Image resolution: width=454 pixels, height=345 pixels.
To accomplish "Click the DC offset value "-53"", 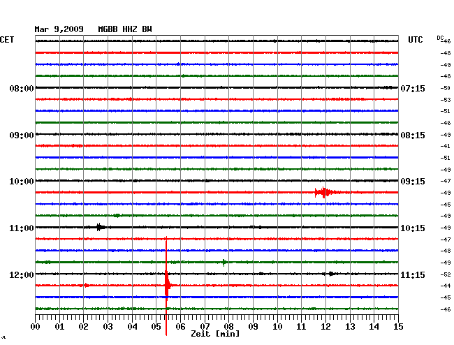I will [446, 100].
